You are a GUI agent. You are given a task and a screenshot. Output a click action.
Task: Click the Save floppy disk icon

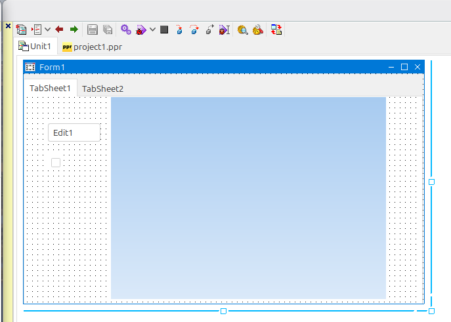pyautogui.click(x=93, y=30)
